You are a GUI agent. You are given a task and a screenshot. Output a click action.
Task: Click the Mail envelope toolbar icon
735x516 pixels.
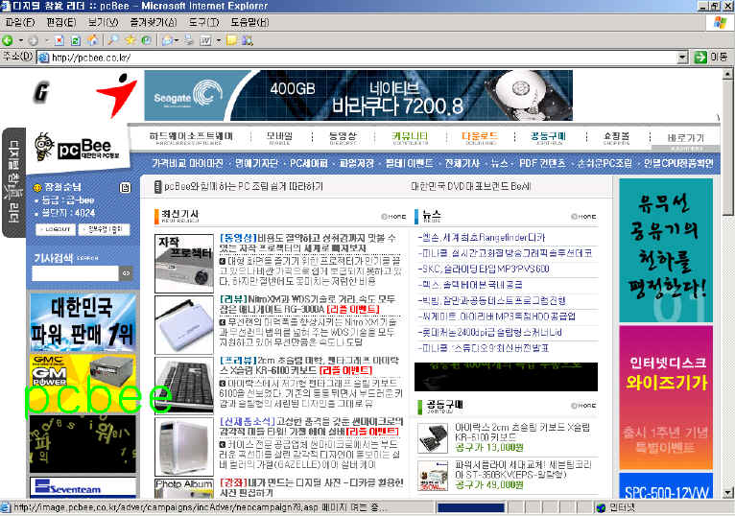pos(167,41)
